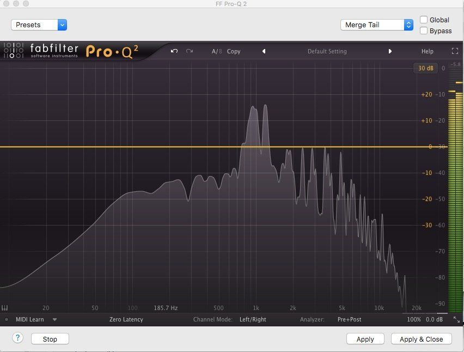Click the Pro-Q 2 product logo
This screenshot has height=352, width=464.
pyautogui.click(x=112, y=51)
